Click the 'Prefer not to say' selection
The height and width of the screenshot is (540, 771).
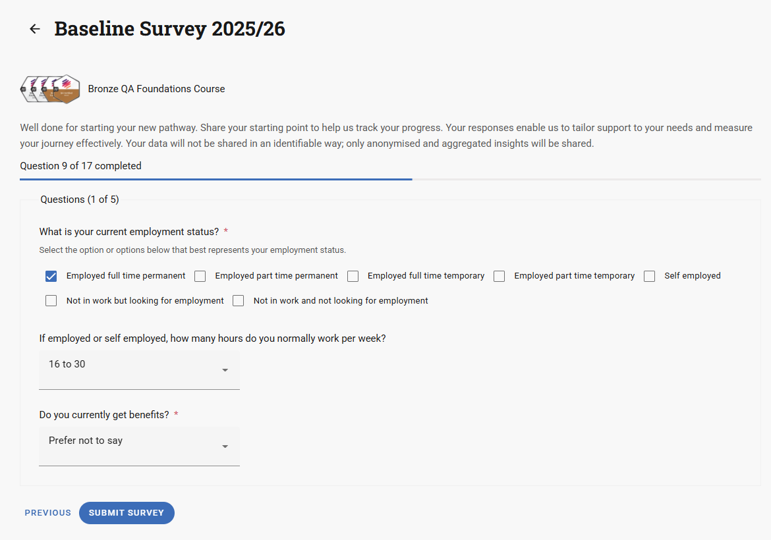tap(86, 441)
